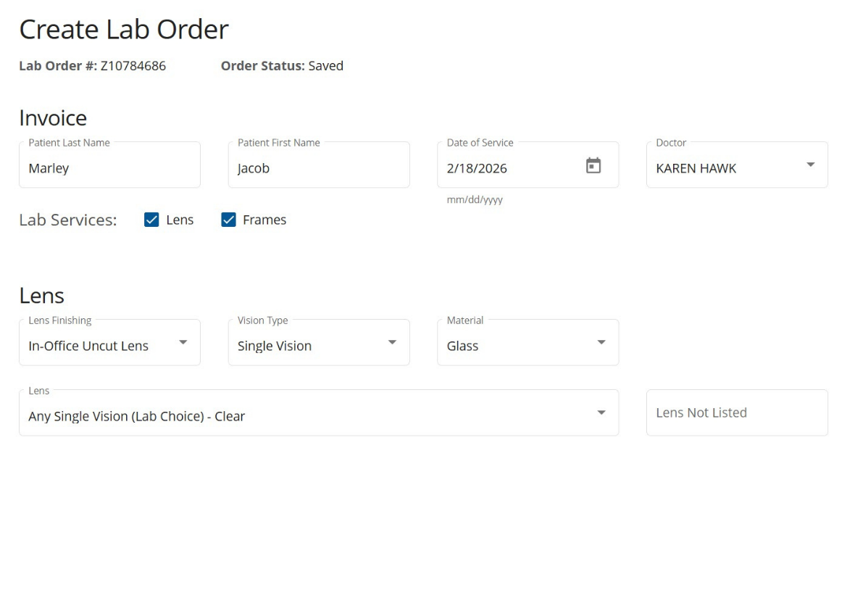Click the lab order number Z10784686
The height and width of the screenshot is (593, 855).
tap(133, 66)
